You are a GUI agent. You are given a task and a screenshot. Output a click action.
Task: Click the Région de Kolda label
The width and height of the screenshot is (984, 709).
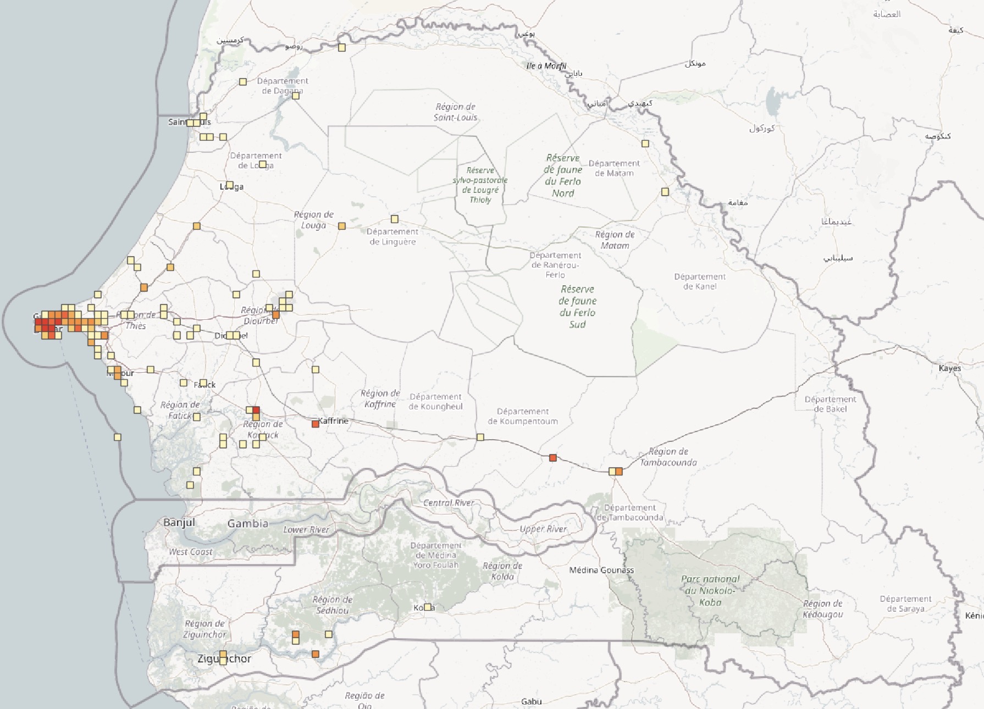pyautogui.click(x=502, y=570)
